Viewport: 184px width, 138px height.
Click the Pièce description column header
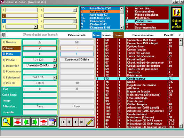143,35
